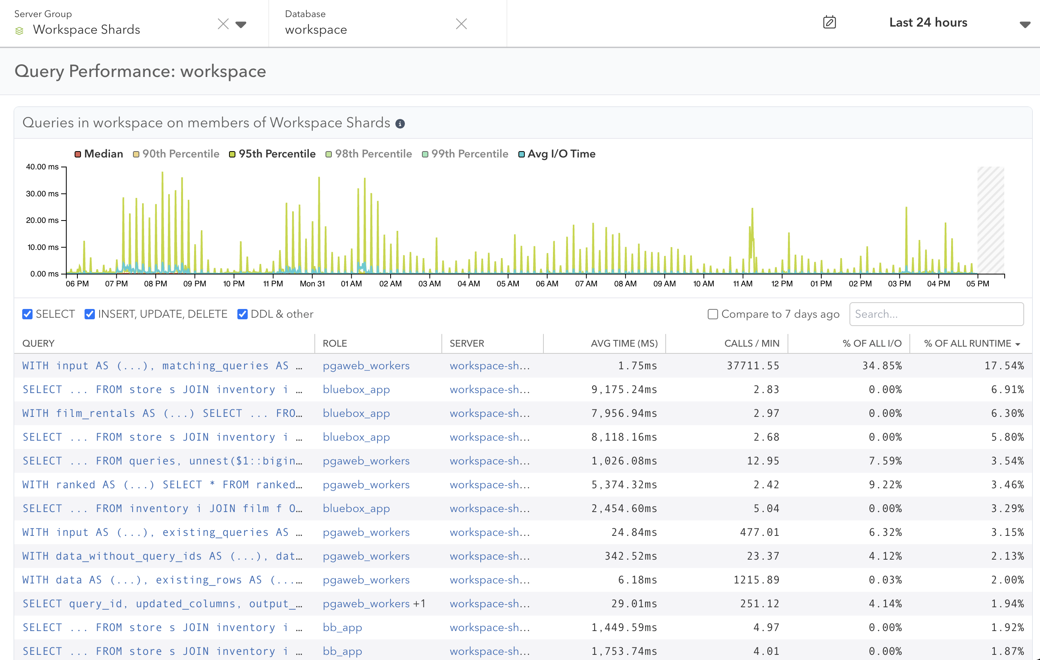Image resolution: width=1040 pixels, height=660 pixels.
Task: Click the 6.91% runtime value
Action: (1007, 390)
